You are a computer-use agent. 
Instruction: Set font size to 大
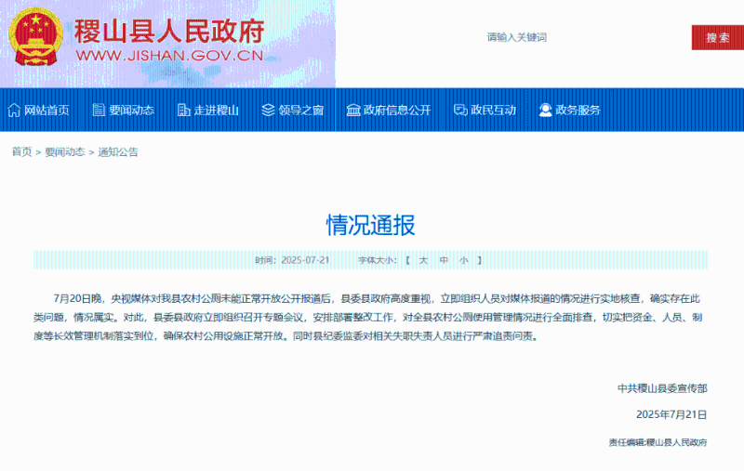[x=422, y=260]
